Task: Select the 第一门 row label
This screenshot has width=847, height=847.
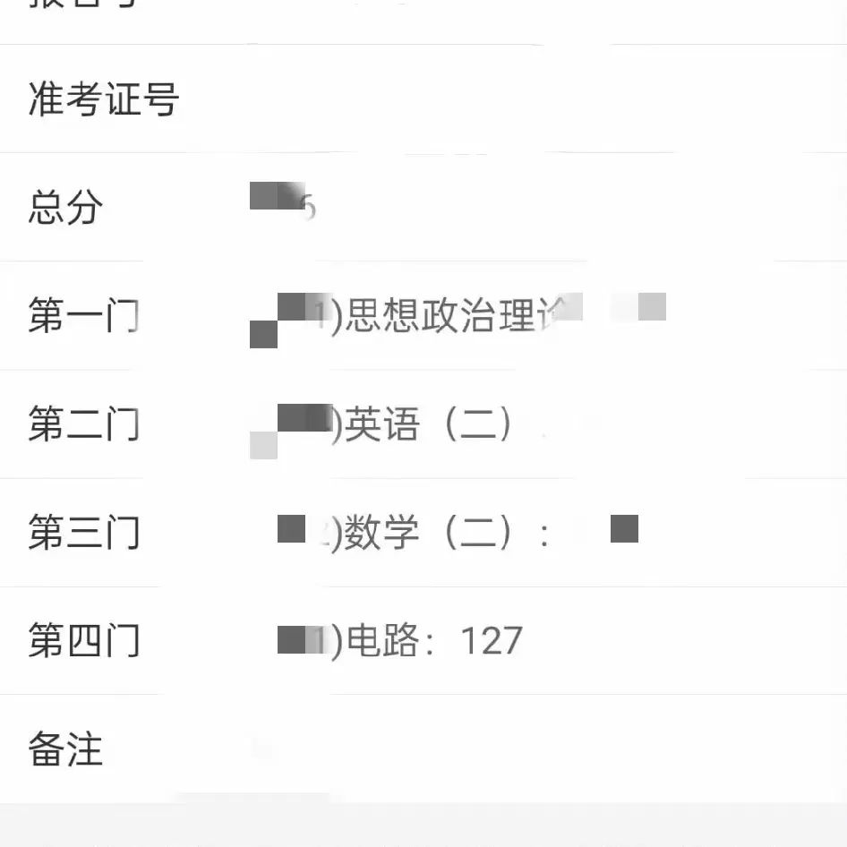Action: coord(84,315)
